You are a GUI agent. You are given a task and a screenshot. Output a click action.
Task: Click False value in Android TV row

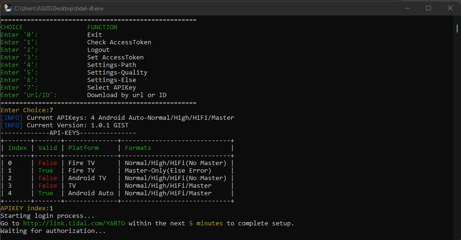(x=48, y=178)
